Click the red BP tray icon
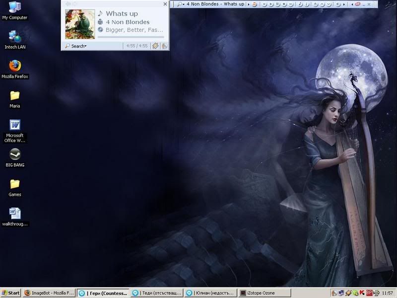This screenshot has height=298, width=397. 369,293
